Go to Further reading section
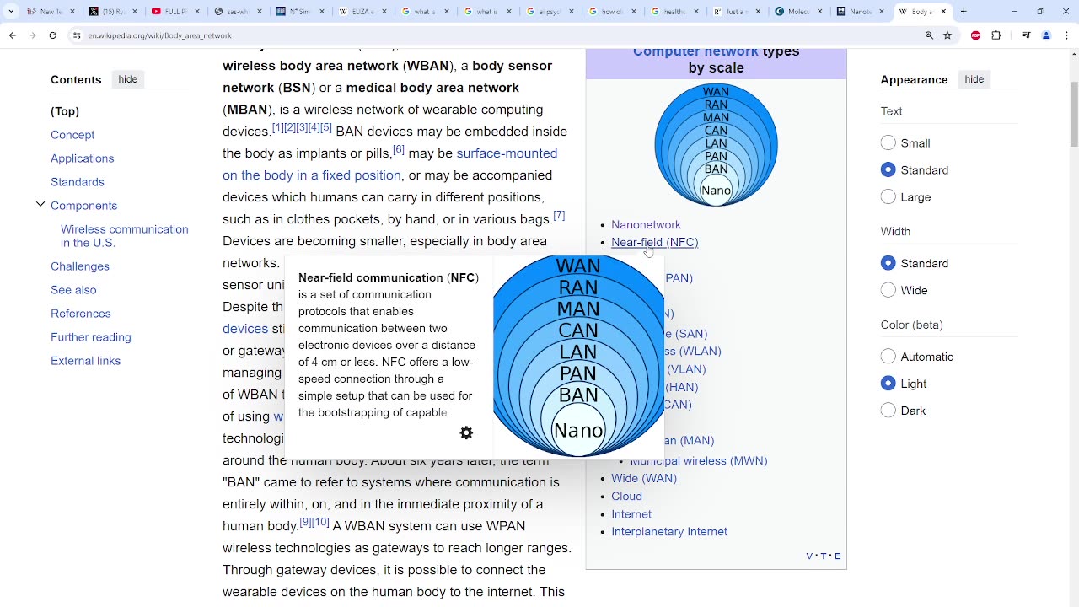 point(91,337)
